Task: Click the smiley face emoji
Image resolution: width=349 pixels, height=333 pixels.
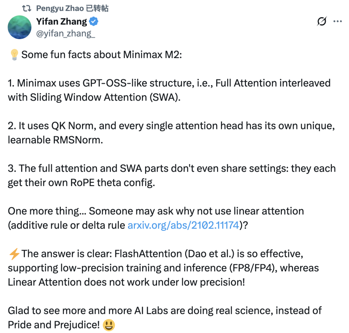Action: pyautogui.click(x=109, y=325)
